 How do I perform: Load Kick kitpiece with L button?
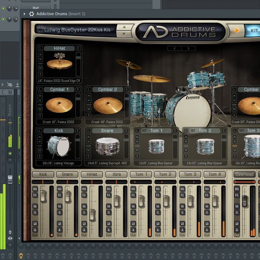40,131
